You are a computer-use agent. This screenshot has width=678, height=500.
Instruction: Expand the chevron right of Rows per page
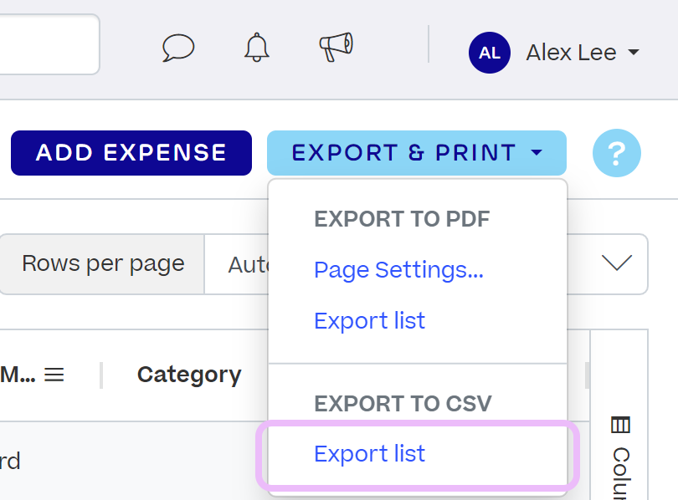click(x=617, y=263)
